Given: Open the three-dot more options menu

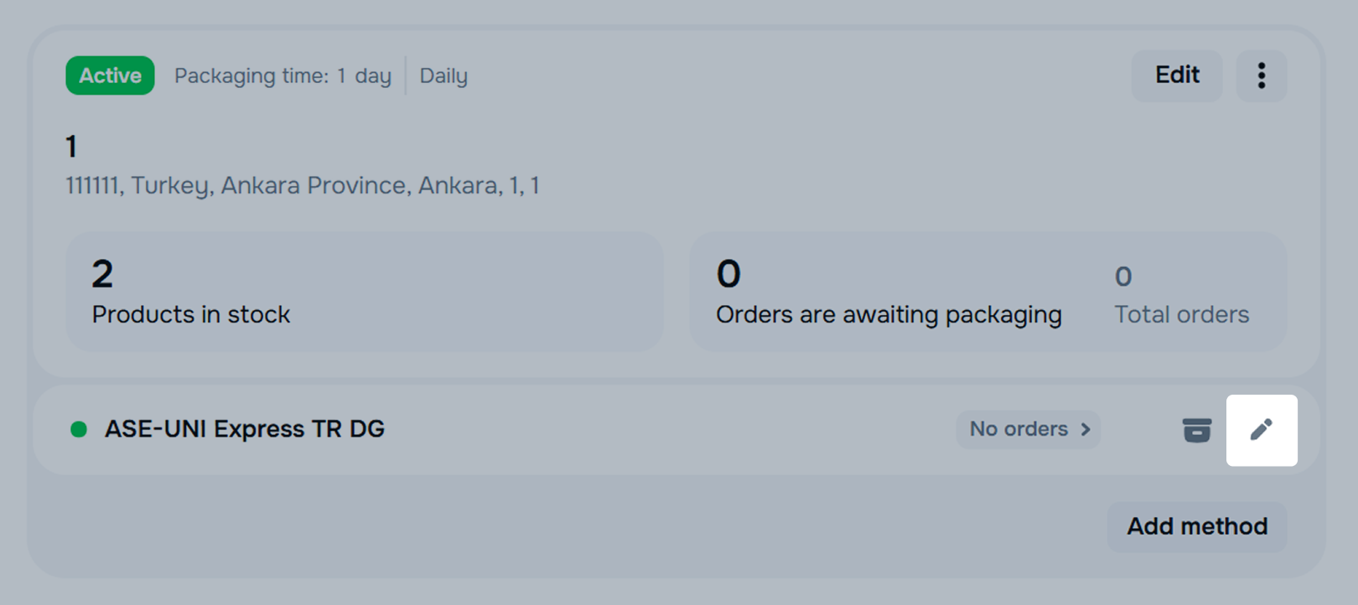Looking at the screenshot, I should [1261, 75].
